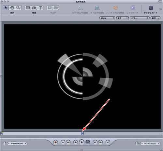The height and width of the screenshot is (151, 163).
Task: Open the 表示 view dropdown
Action: pos(156,18)
